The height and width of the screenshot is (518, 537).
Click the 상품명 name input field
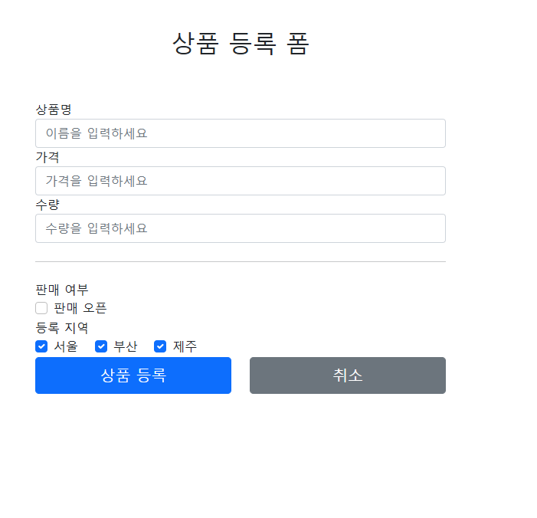(241, 133)
